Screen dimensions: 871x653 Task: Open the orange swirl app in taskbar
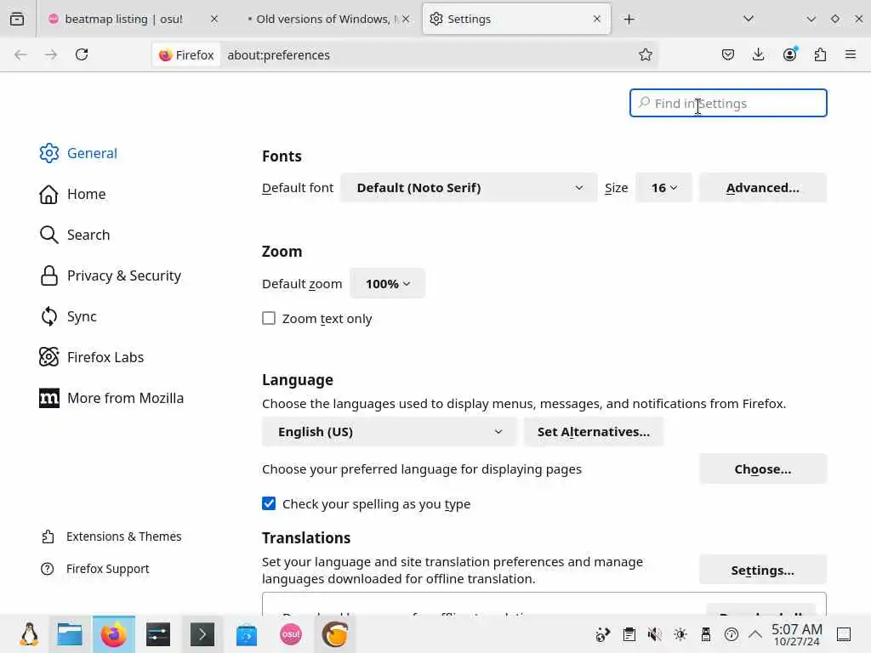pos(335,634)
